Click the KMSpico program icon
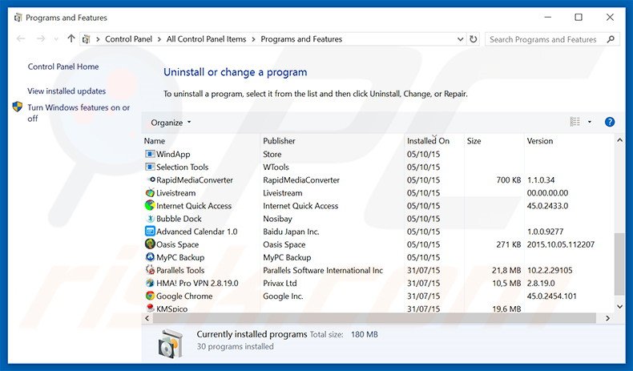 coord(150,308)
